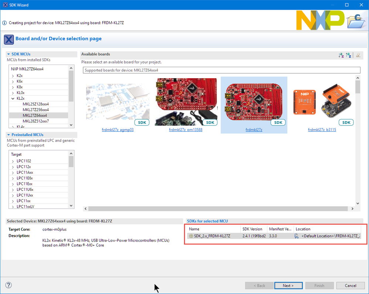This screenshot has width=369, height=294.
Task: Click the Location column header
Action: (327, 229)
